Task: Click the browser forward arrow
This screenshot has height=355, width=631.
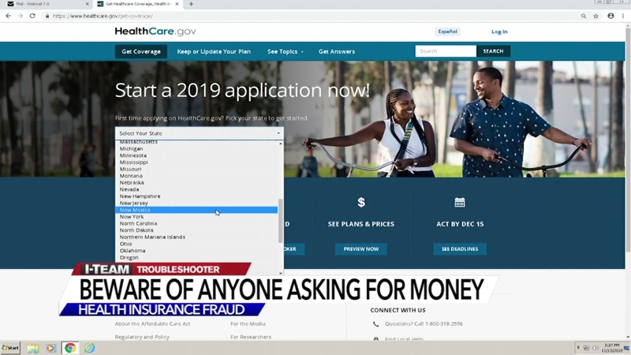Action: [x=21, y=16]
